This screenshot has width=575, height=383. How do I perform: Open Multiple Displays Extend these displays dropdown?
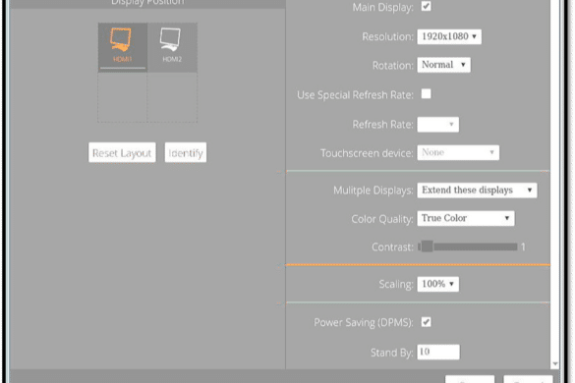tap(477, 191)
